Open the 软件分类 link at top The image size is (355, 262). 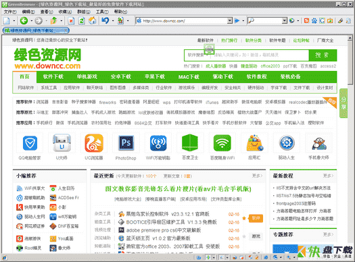(x=254, y=41)
